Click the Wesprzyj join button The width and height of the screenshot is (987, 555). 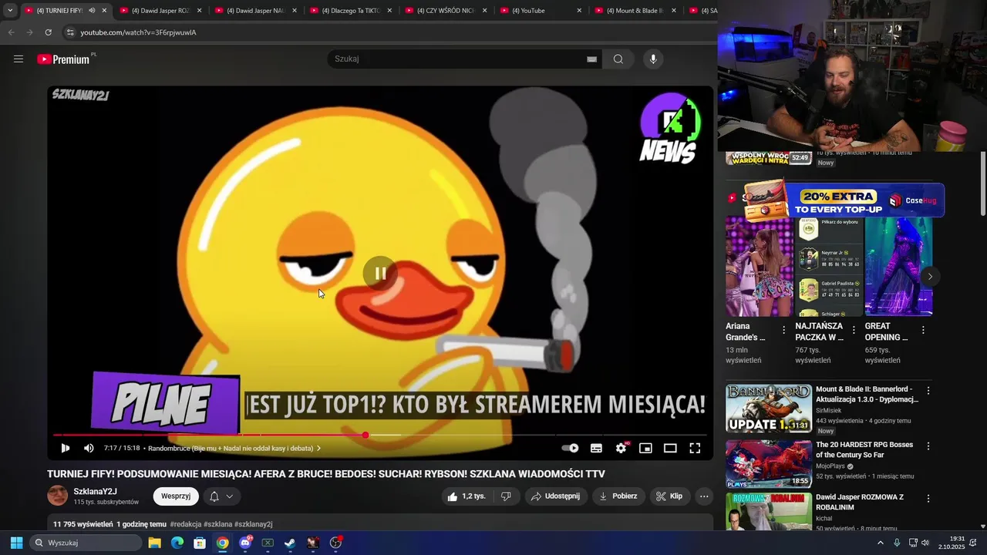(x=176, y=496)
